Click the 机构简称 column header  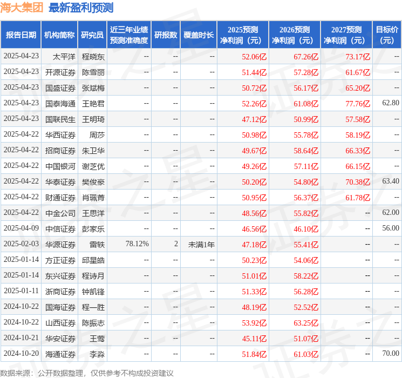click(x=59, y=35)
